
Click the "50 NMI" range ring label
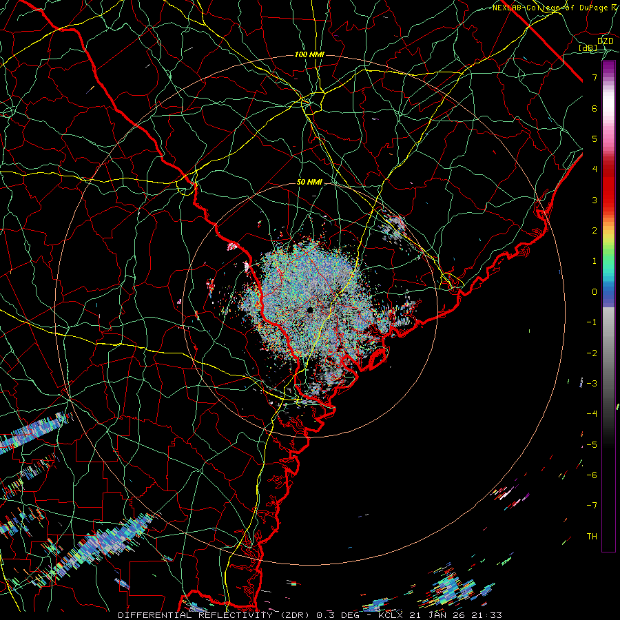309,182
